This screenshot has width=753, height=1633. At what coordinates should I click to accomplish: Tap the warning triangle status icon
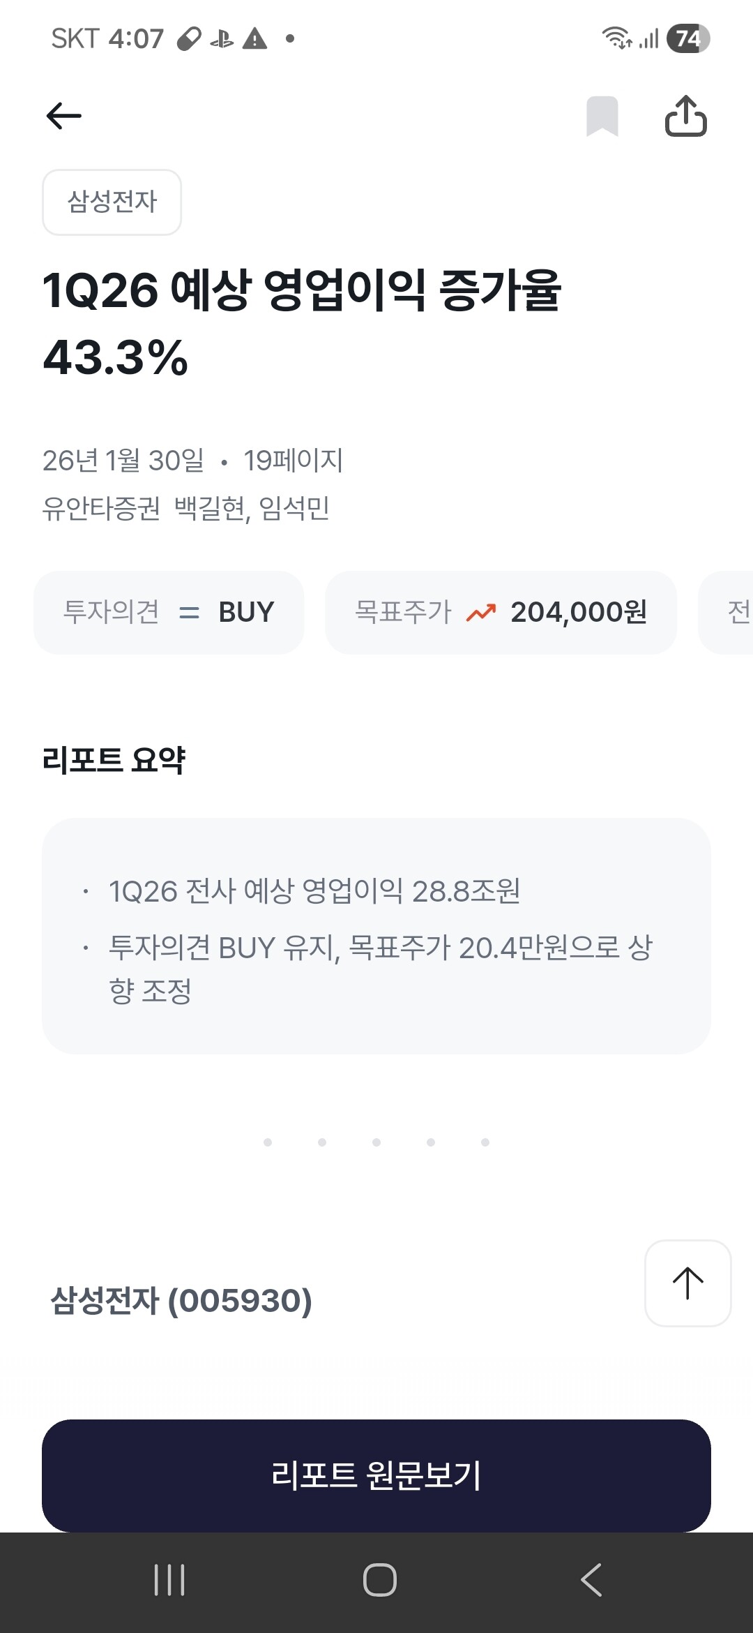pyautogui.click(x=254, y=38)
